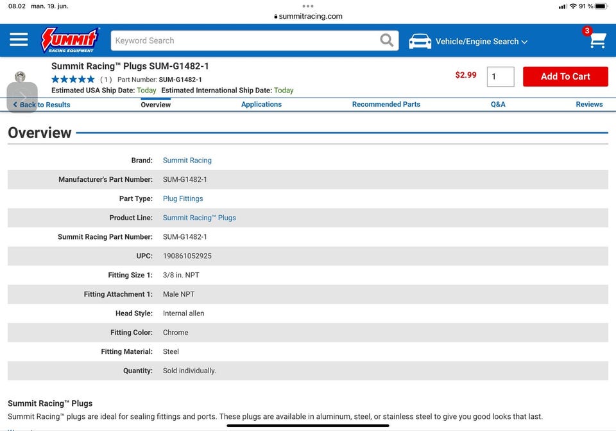Click the magnifying glass search icon

(386, 40)
